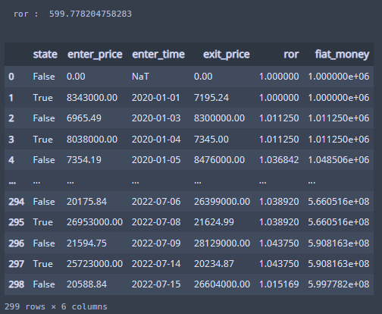
Task: Click row index 294
Action: [17, 202]
